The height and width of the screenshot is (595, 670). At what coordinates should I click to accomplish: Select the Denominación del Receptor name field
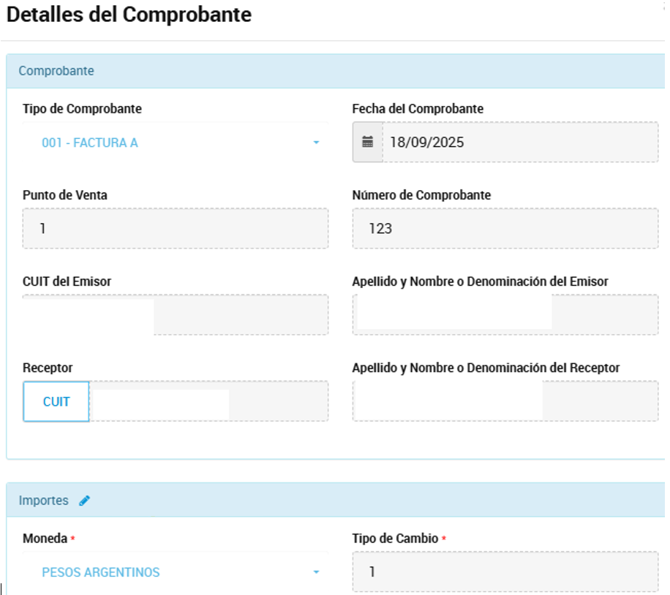tap(505, 401)
